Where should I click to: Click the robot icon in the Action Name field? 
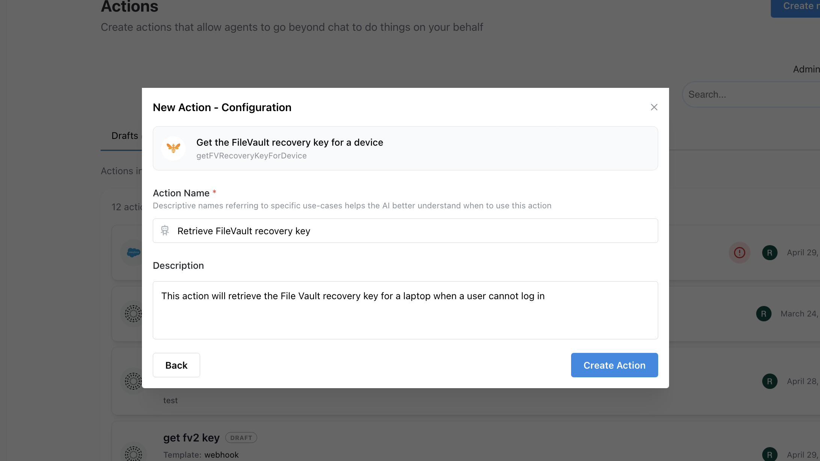click(165, 230)
